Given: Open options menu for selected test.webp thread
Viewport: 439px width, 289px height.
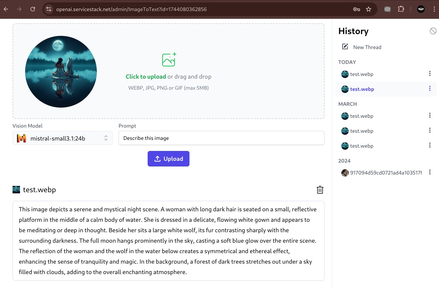Looking at the screenshot, I should click(x=430, y=88).
